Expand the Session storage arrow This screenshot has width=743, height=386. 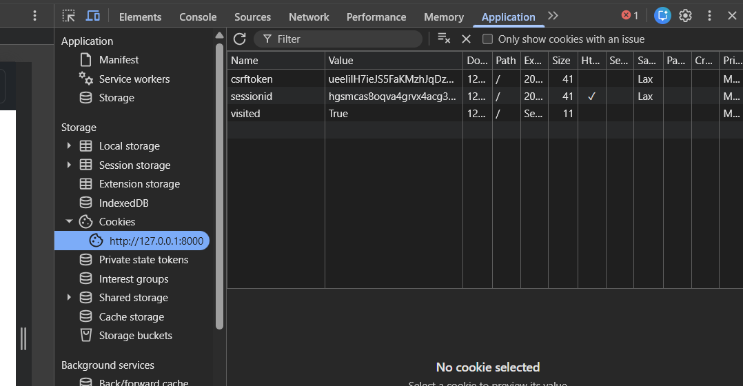click(x=69, y=165)
